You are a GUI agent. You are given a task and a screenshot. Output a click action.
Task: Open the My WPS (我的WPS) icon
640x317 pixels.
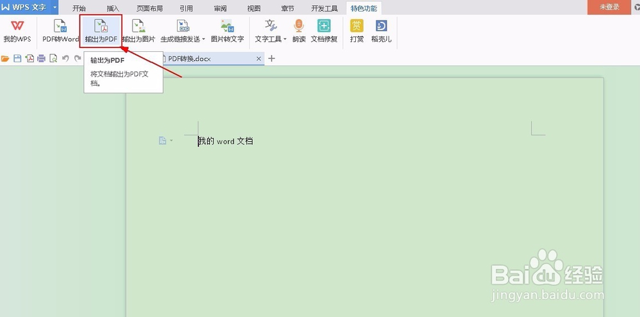tap(17, 31)
